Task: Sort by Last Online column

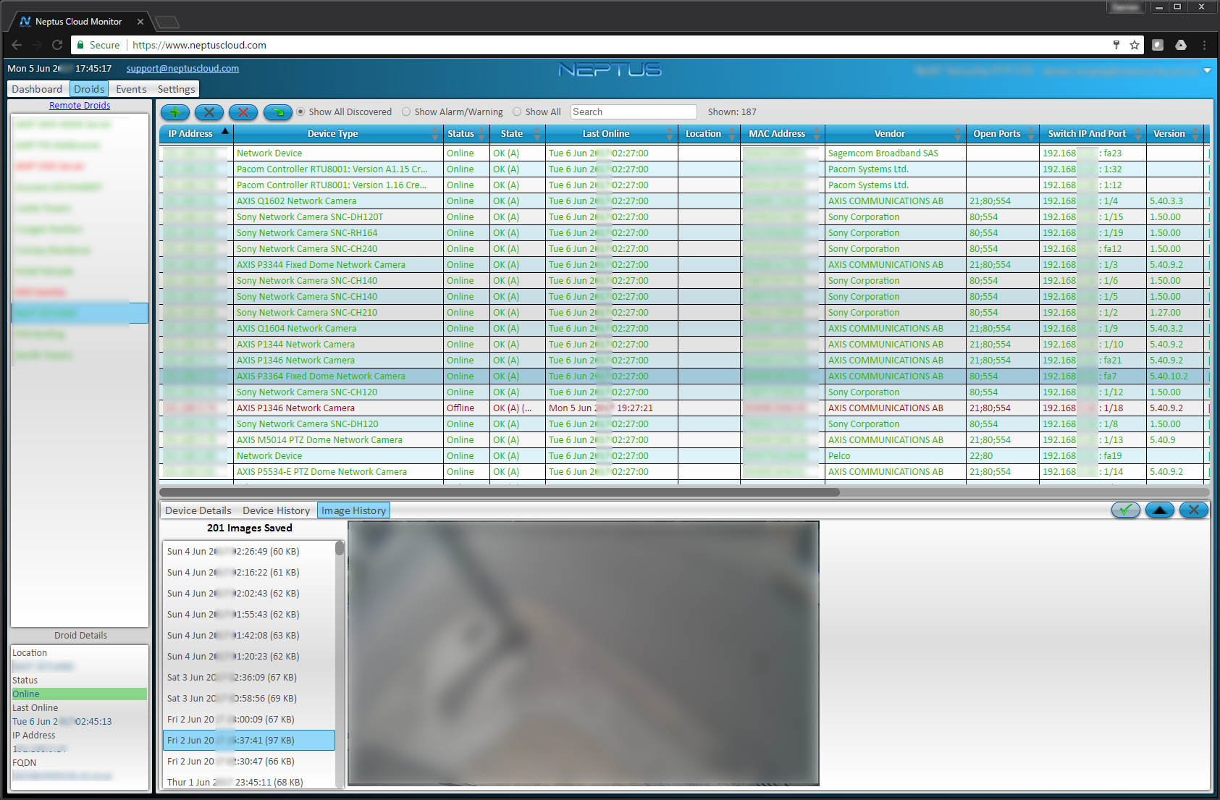Action: (611, 133)
